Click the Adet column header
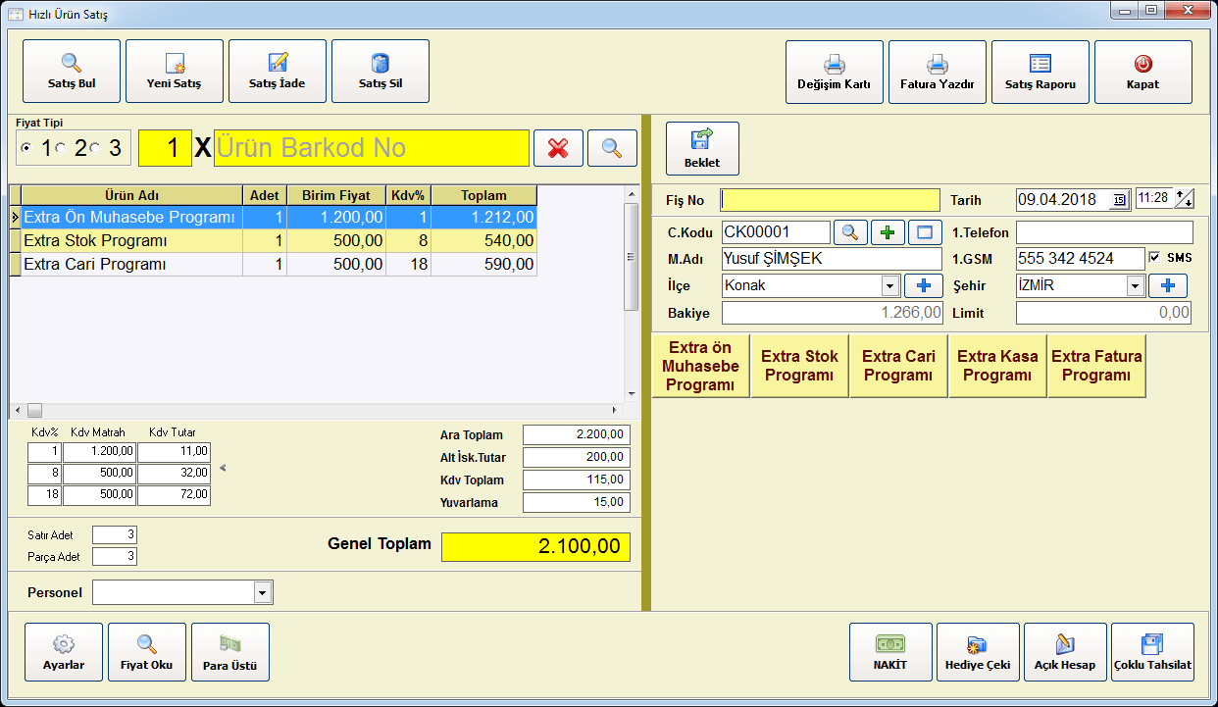The height and width of the screenshot is (707, 1218). pos(265,195)
